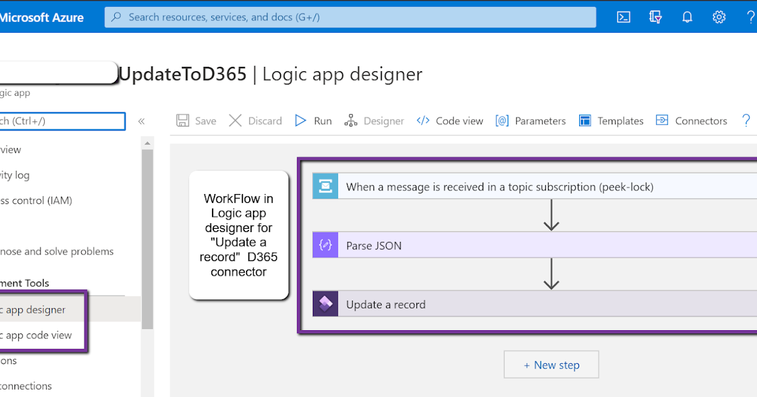Save the logic app

tap(196, 120)
